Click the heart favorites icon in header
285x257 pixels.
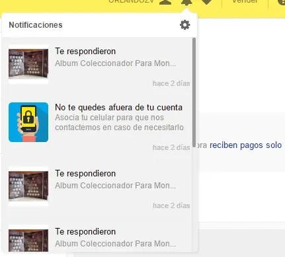click(x=207, y=2)
